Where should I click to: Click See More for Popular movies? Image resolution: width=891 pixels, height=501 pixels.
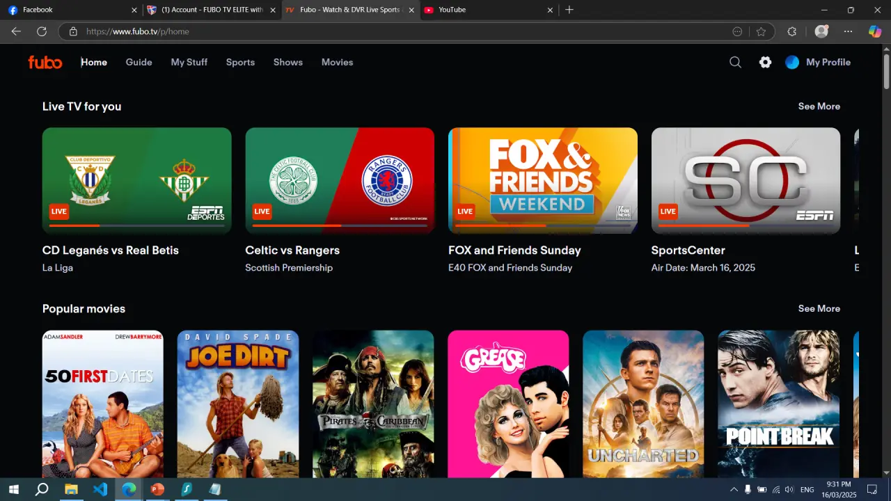[819, 309]
